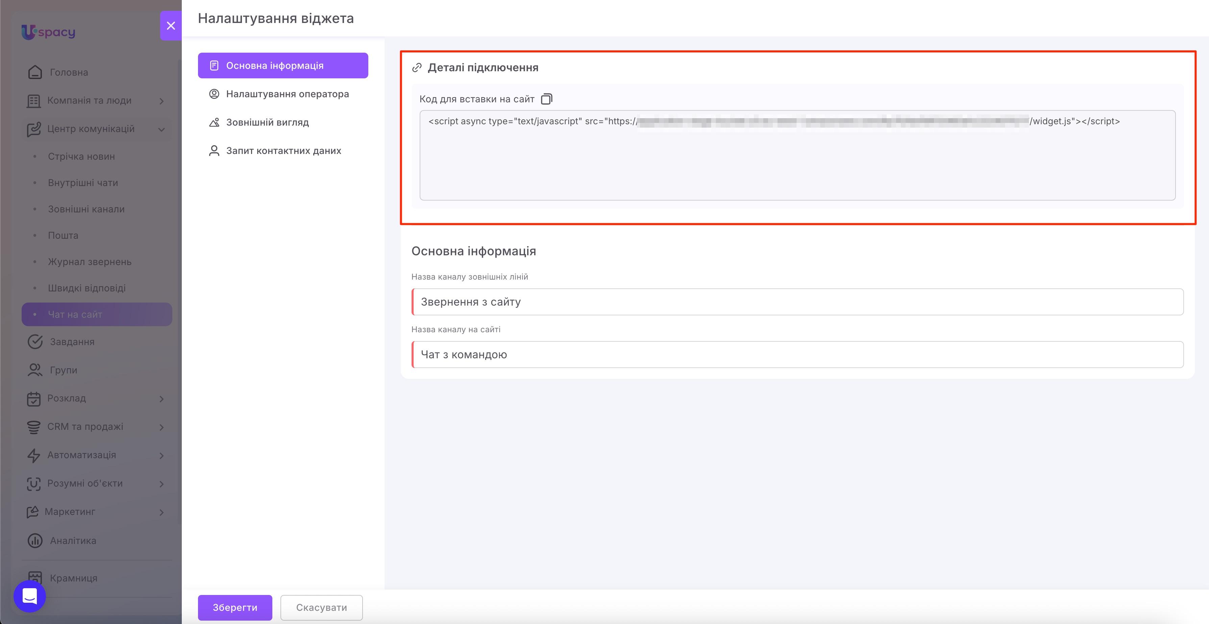Click the Завдання checkmark icon
The height and width of the screenshot is (624, 1209).
[35, 342]
